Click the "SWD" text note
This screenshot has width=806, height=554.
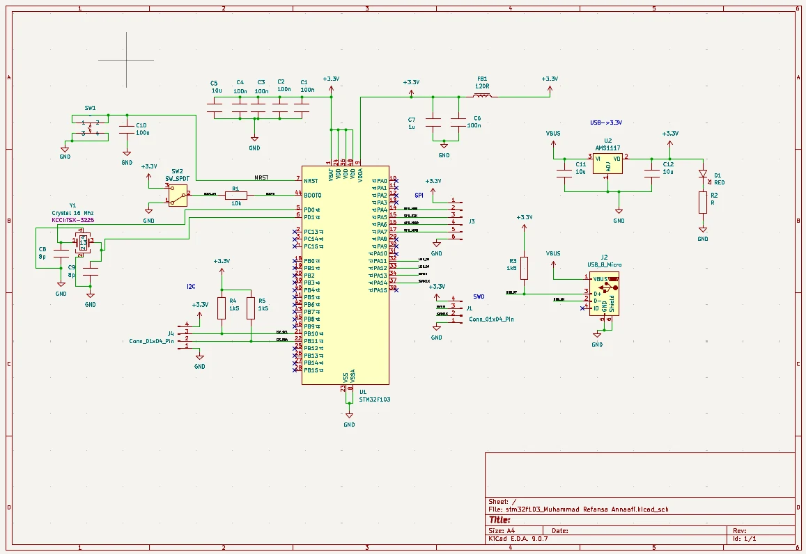click(x=479, y=296)
